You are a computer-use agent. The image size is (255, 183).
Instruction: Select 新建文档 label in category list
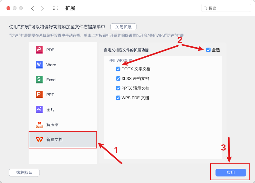point(54,139)
